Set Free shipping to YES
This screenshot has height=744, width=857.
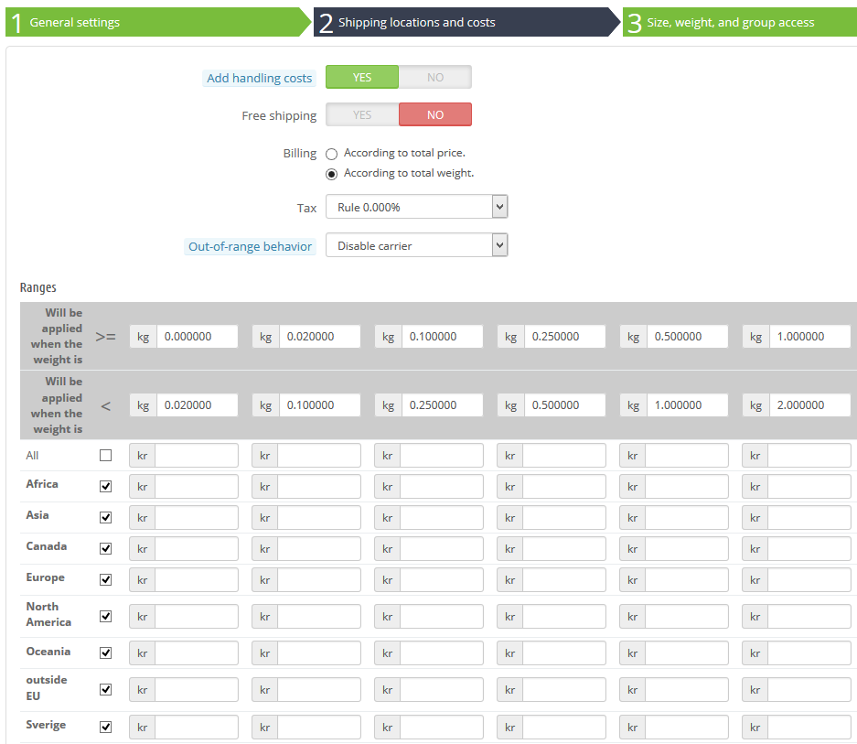click(x=362, y=115)
